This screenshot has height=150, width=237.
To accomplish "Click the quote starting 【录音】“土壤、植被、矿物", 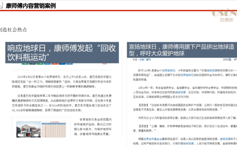I will 185,128.
